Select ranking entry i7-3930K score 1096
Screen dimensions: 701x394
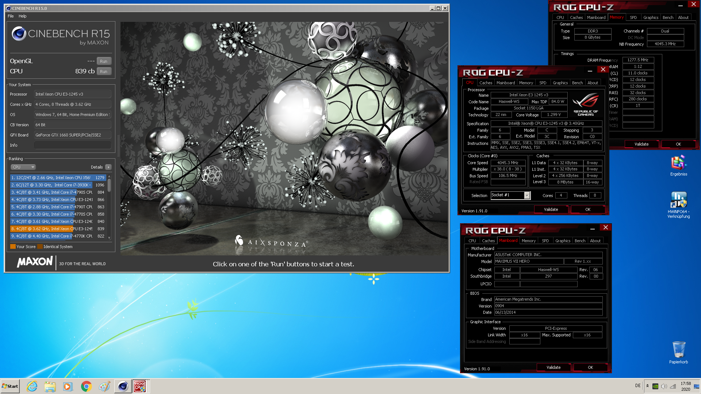pos(58,185)
